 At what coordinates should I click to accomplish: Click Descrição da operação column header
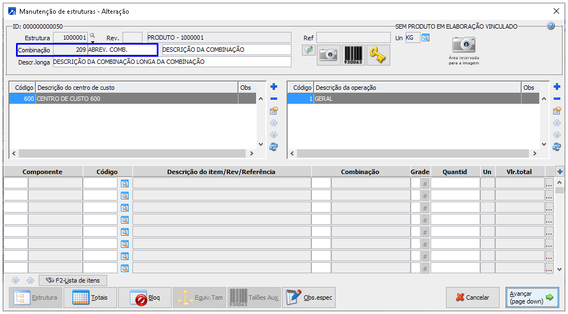[x=417, y=88]
